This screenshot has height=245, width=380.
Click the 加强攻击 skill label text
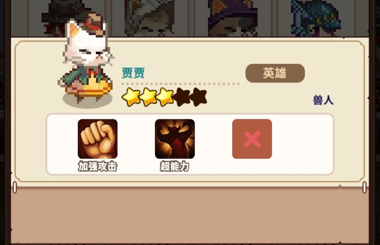coord(97,166)
